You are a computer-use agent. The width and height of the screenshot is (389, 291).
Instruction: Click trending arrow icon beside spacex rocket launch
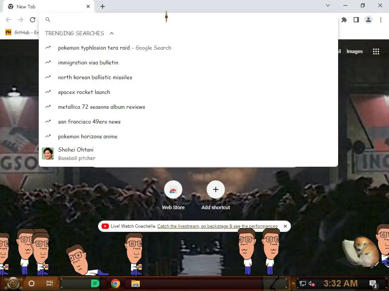48,92
